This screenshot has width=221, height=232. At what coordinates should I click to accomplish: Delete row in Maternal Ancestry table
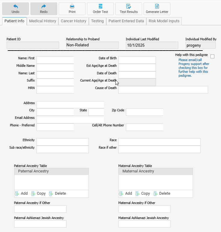pyautogui.click(x=162, y=193)
